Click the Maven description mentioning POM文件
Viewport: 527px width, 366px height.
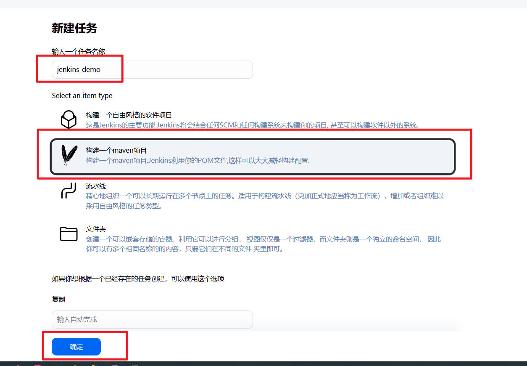(x=198, y=160)
